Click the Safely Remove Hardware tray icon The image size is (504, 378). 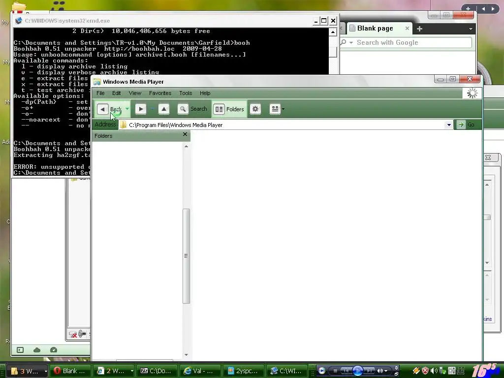[x=442, y=371]
